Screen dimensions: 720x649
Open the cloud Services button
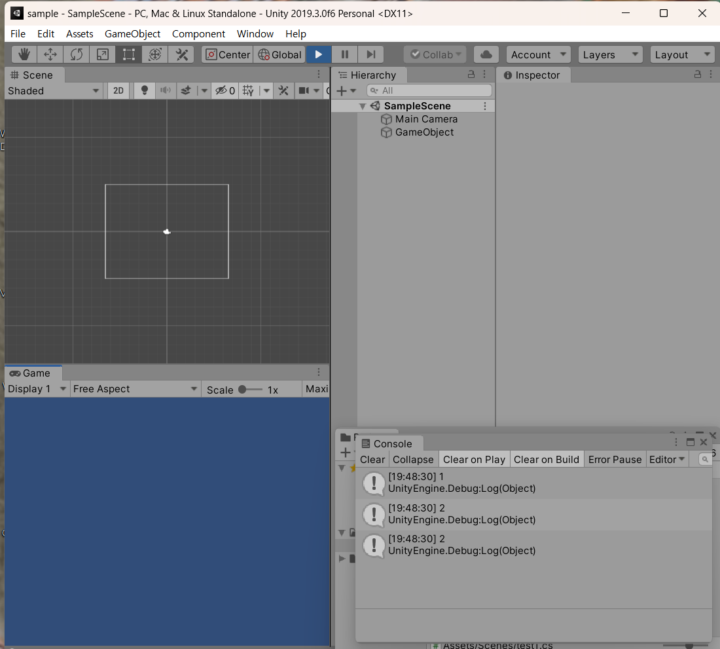(x=486, y=54)
